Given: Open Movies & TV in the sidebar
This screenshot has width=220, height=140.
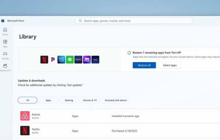Looking at the screenshot, I should click(5, 67).
